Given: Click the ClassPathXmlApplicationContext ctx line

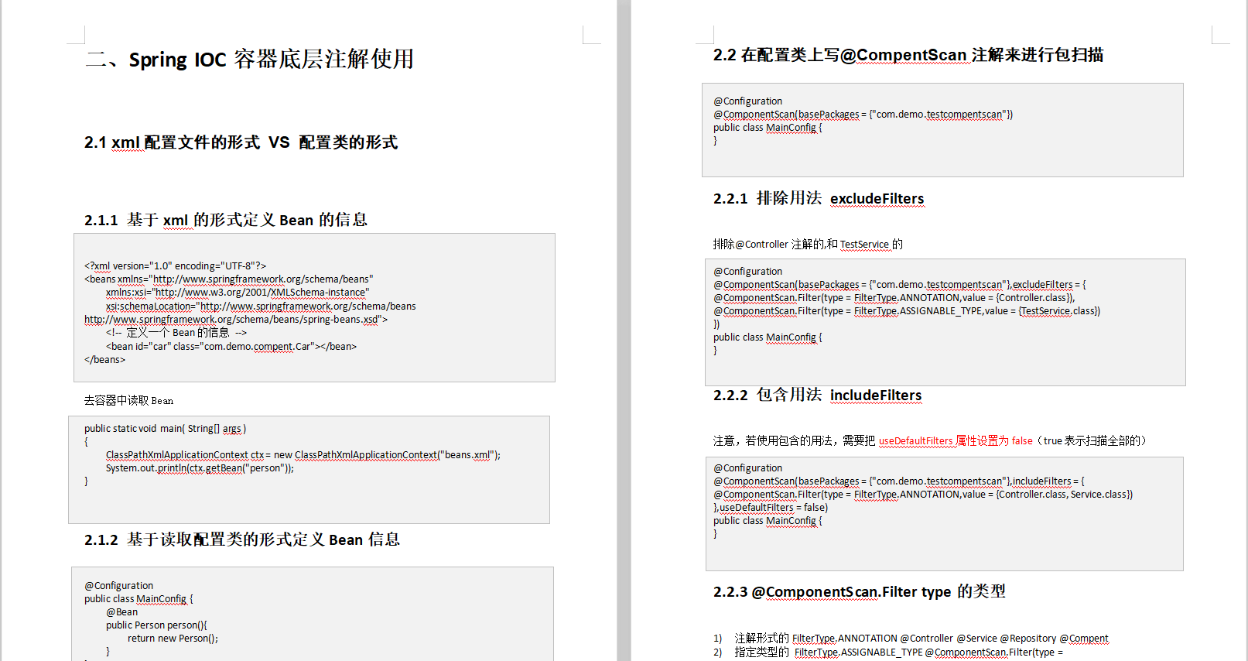Looking at the screenshot, I should [303, 454].
